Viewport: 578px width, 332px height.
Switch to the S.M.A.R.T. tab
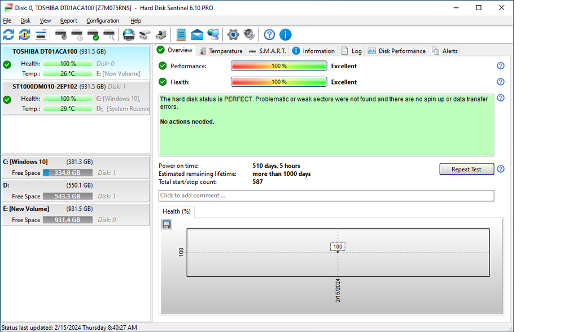point(267,51)
